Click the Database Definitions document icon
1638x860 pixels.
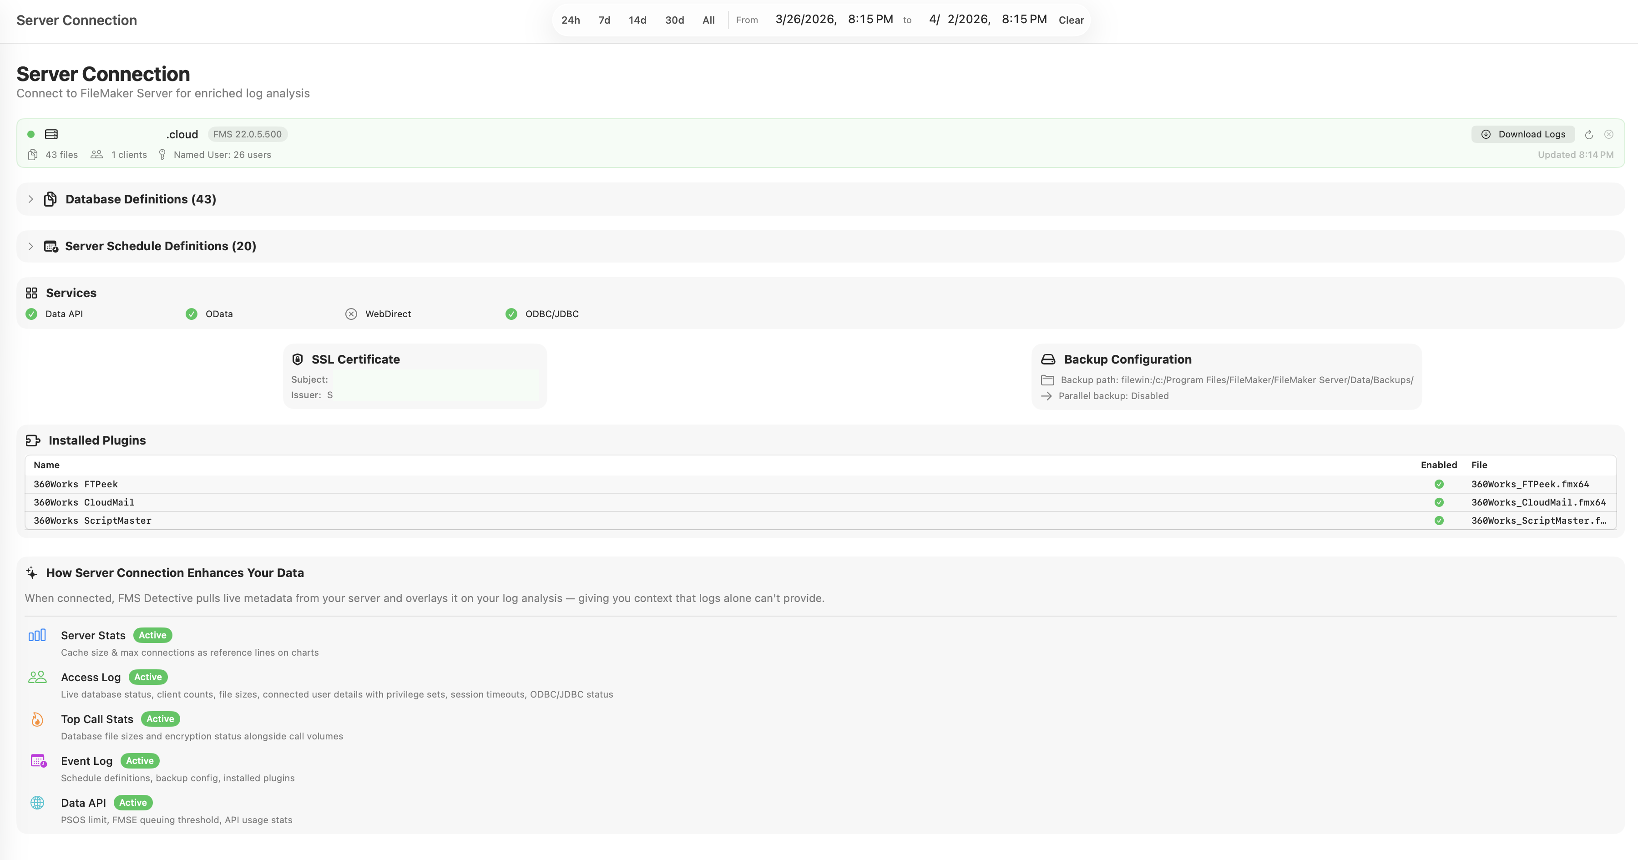(x=50, y=199)
